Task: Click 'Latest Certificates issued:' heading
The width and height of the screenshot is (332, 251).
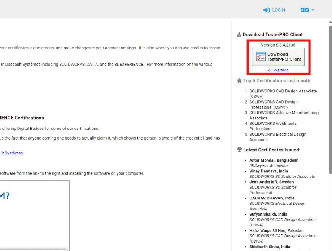Action: 272,150
